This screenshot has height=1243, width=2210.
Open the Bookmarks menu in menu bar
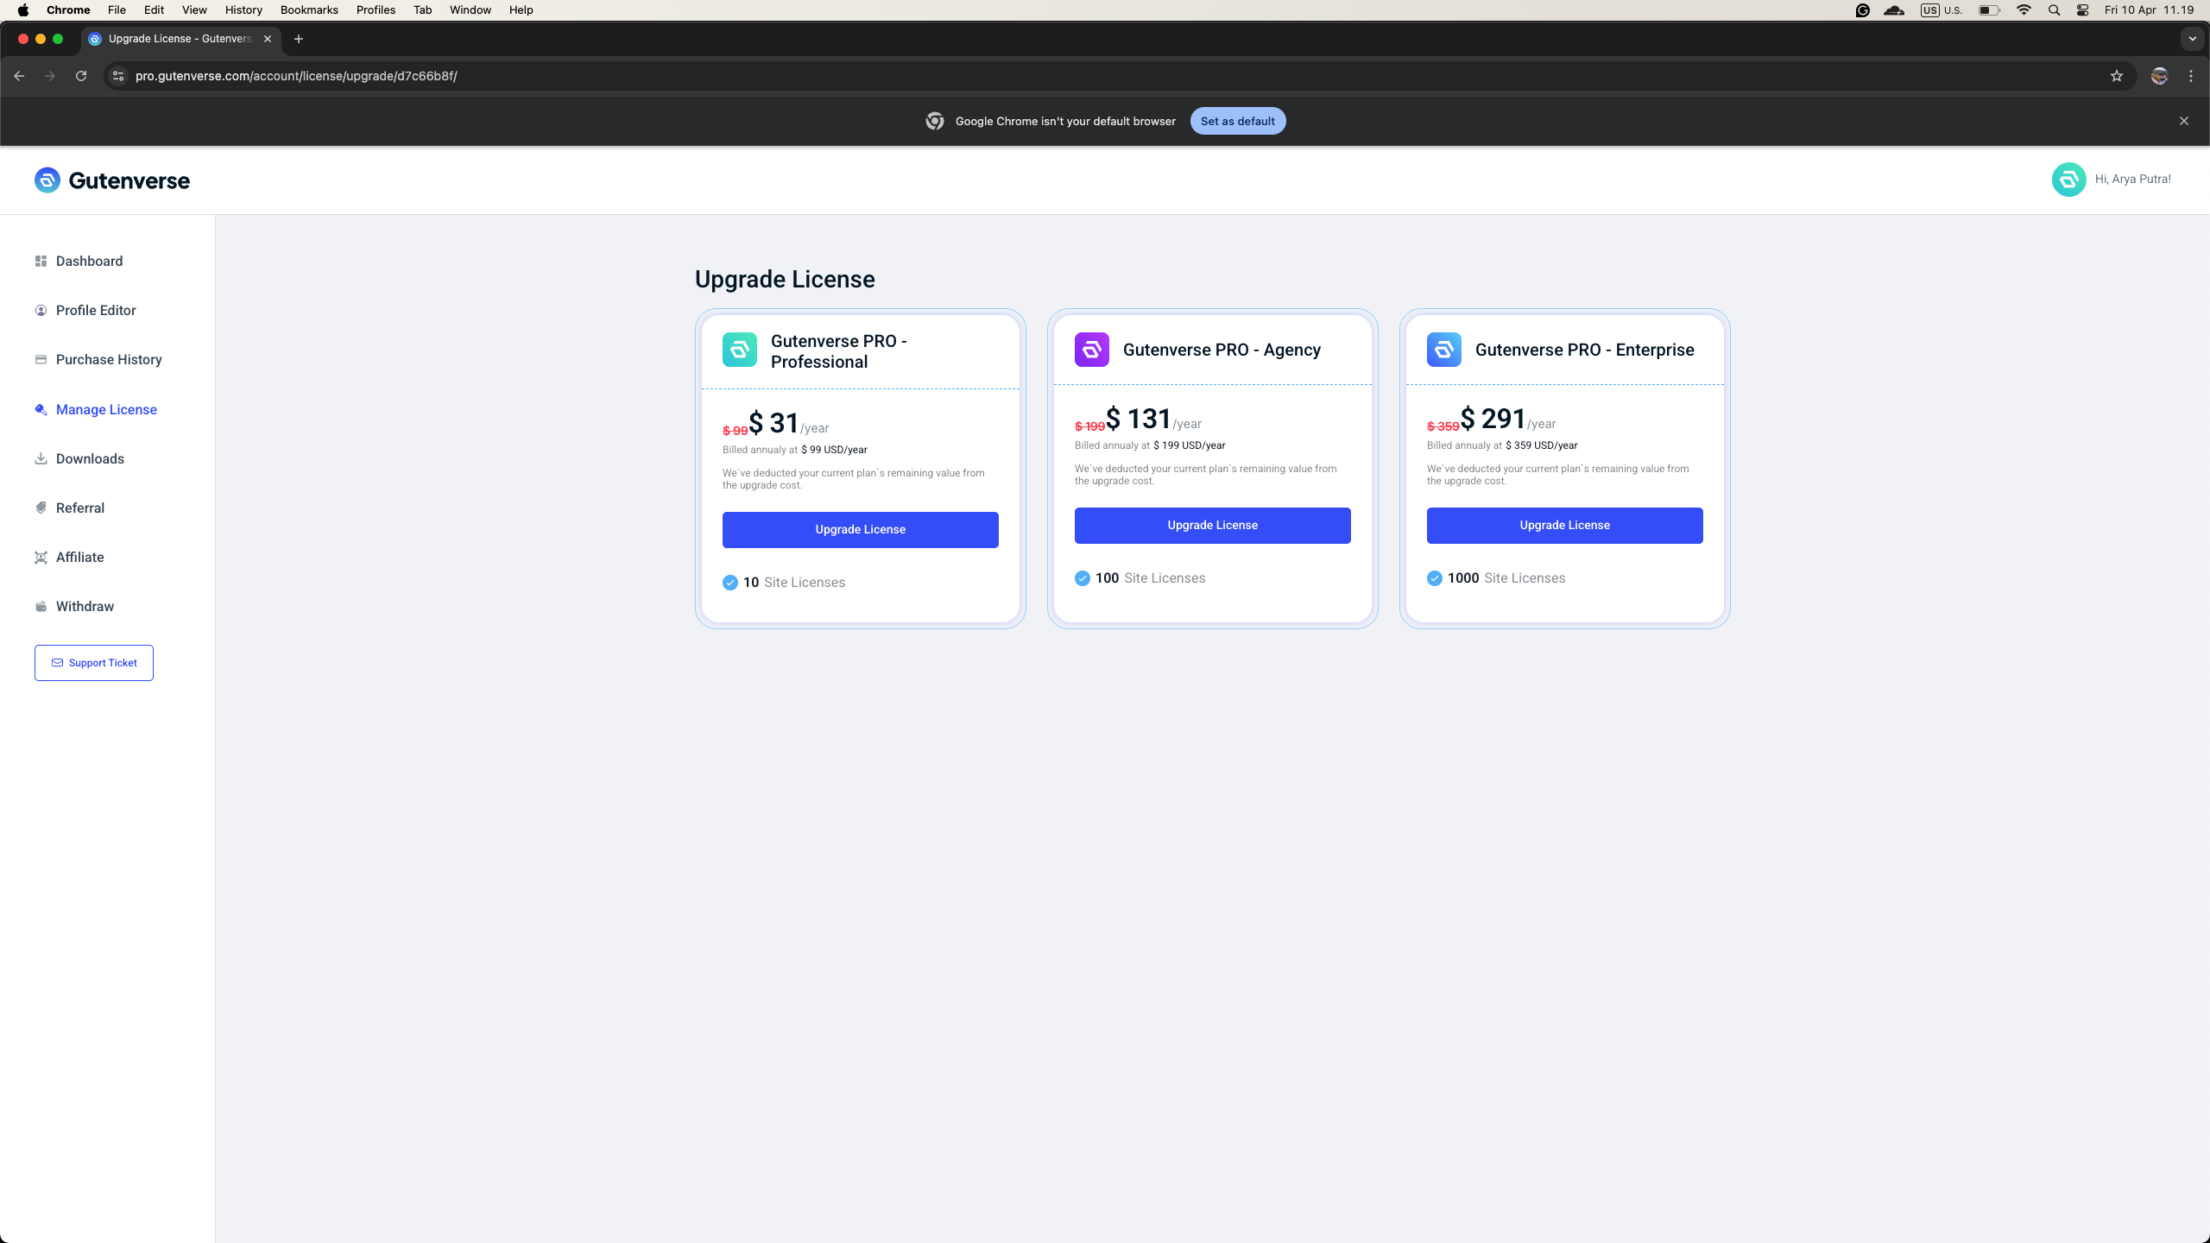[x=309, y=10]
